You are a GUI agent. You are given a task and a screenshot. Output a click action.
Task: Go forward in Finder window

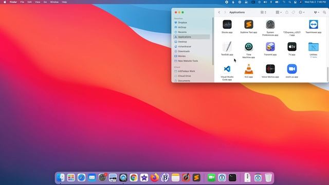coord(225,12)
